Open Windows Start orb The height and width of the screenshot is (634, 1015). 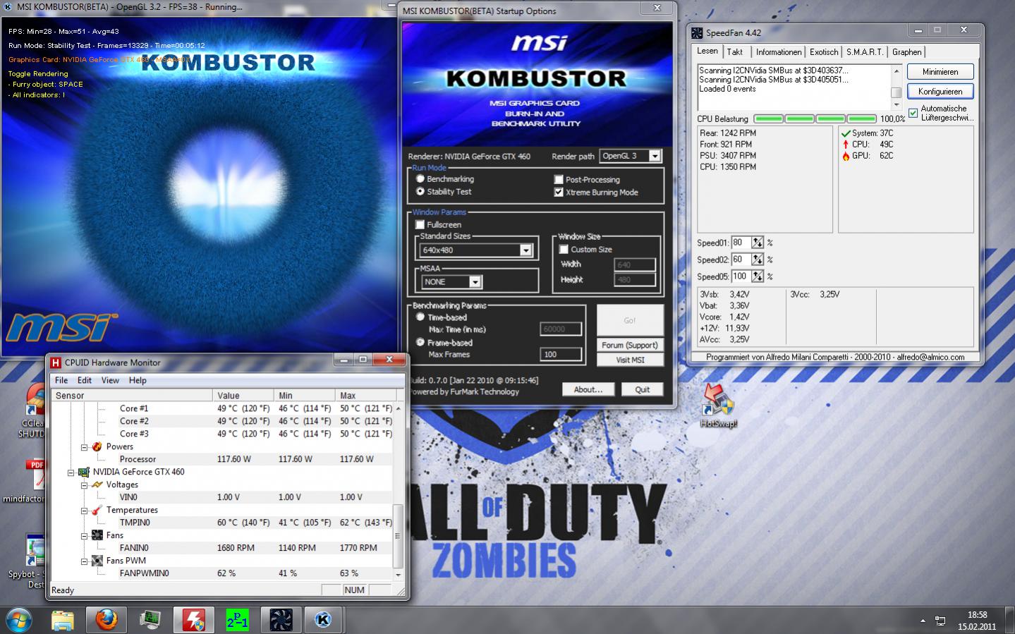19,620
